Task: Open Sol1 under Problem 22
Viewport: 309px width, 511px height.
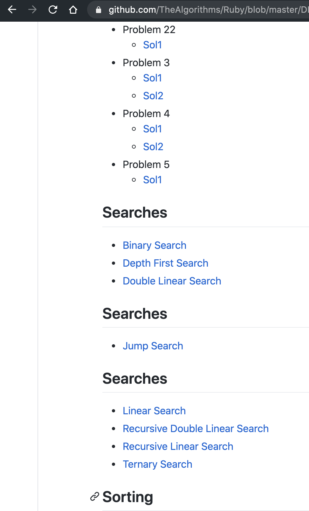Action: point(153,45)
